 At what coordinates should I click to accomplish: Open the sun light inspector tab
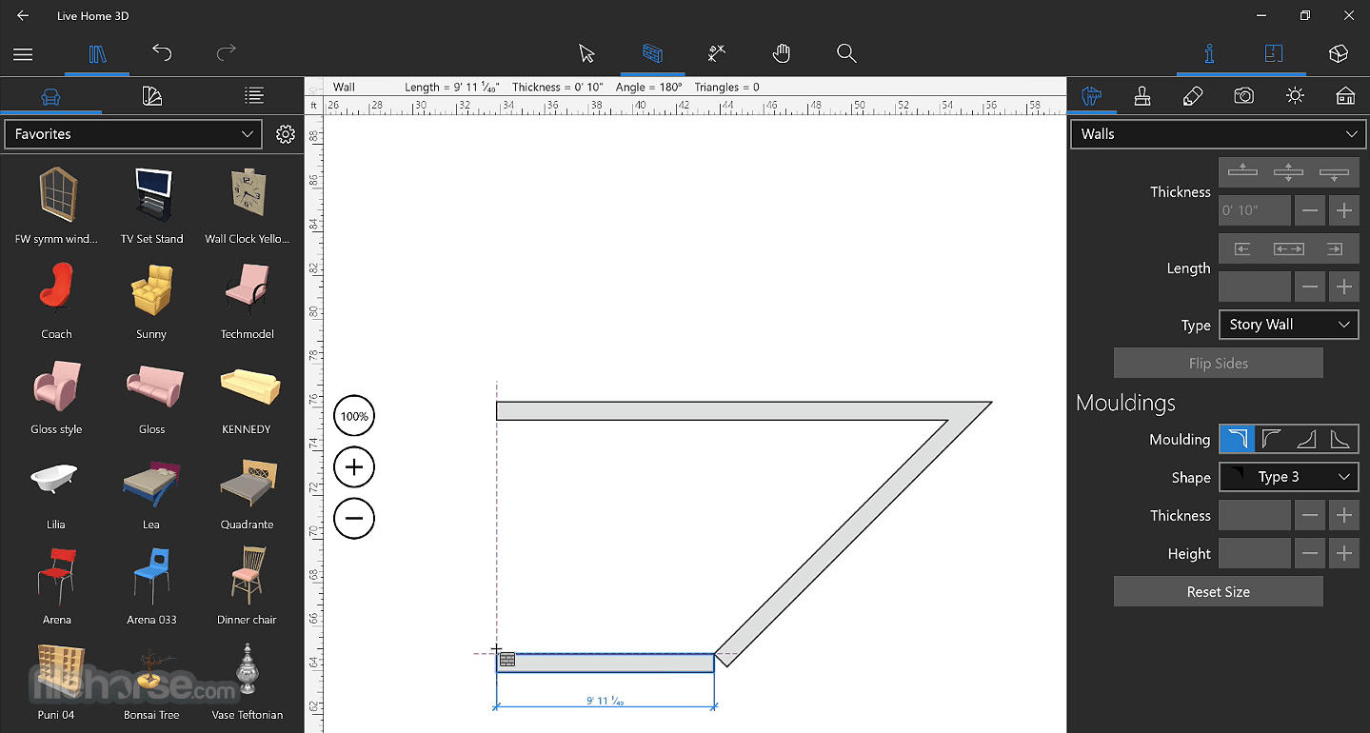tap(1295, 96)
